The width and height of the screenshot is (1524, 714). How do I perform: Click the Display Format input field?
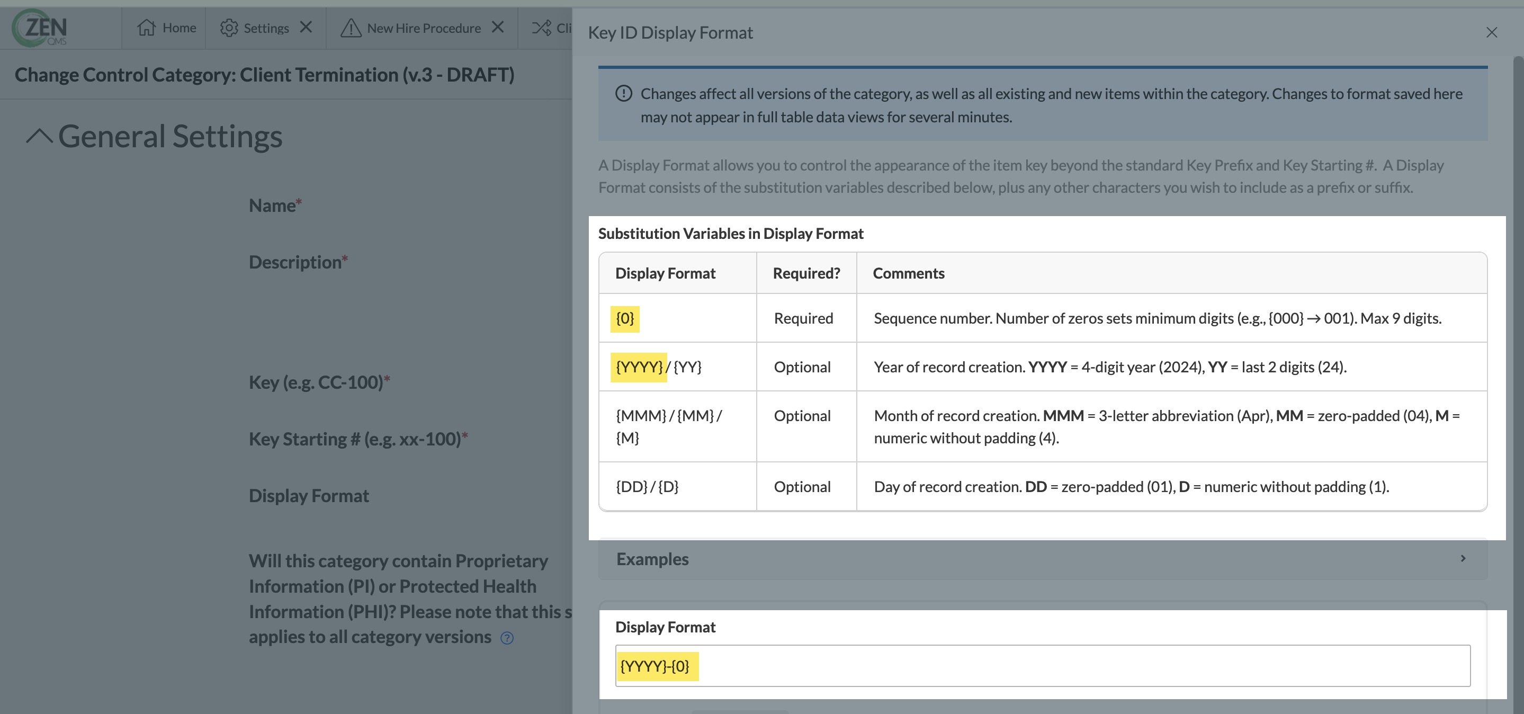coord(1043,666)
